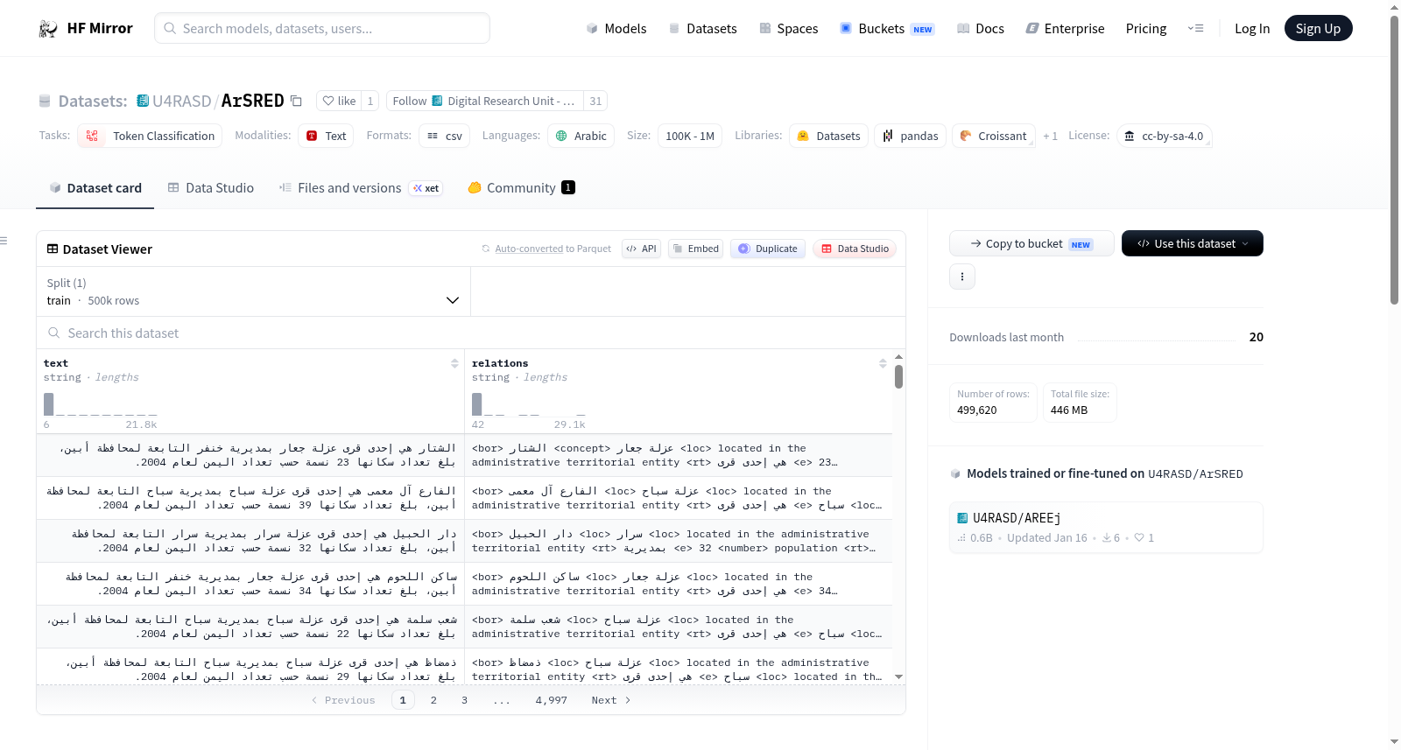Click Log In
Viewport: 1401px width, 750px height.
click(x=1252, y=29)
